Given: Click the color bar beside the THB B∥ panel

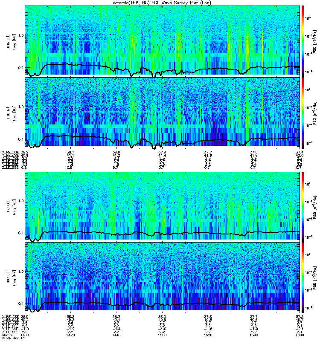Looking at the screenshot, I should (x=303, y=113).
